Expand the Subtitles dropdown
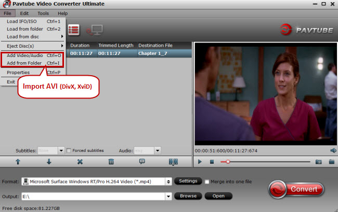Viewport: 338px width, 212px height. (x=61, y=150)
